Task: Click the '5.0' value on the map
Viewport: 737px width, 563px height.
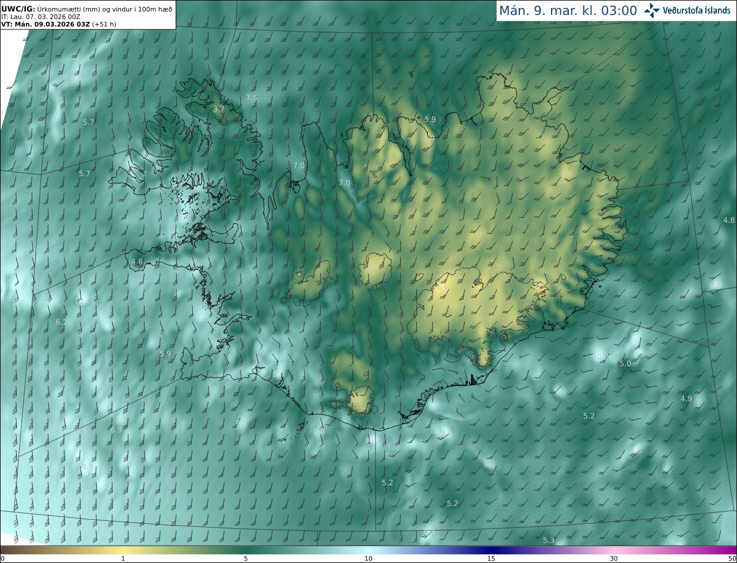Action: pyautogui.click(x=625, y=363)
